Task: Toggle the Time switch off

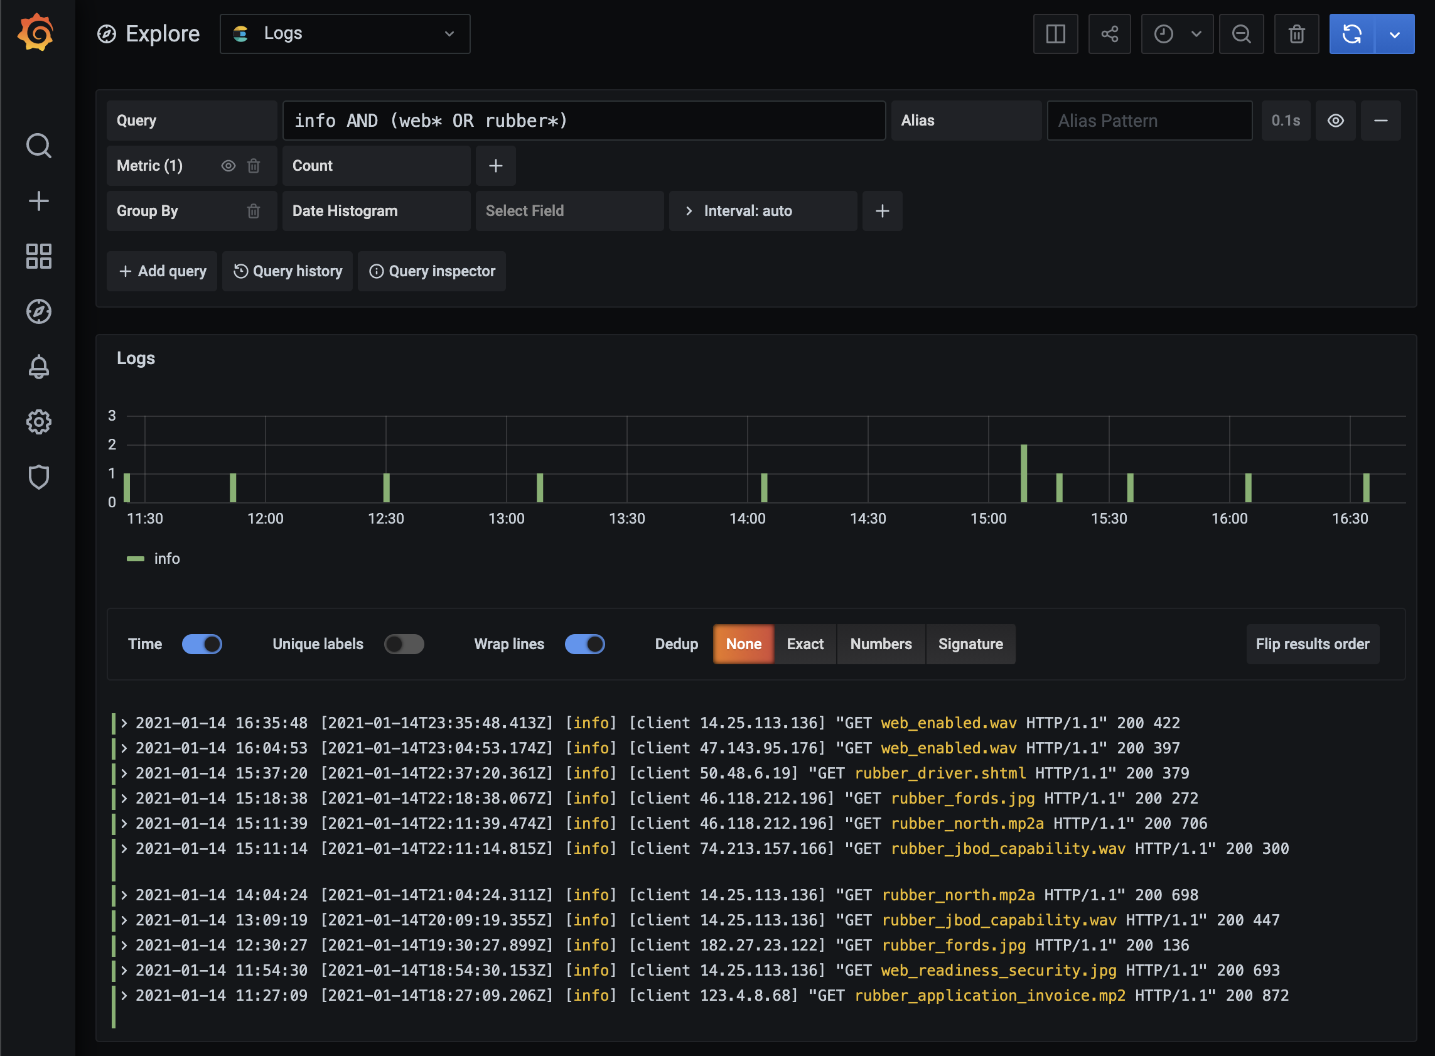Action: 202,644
